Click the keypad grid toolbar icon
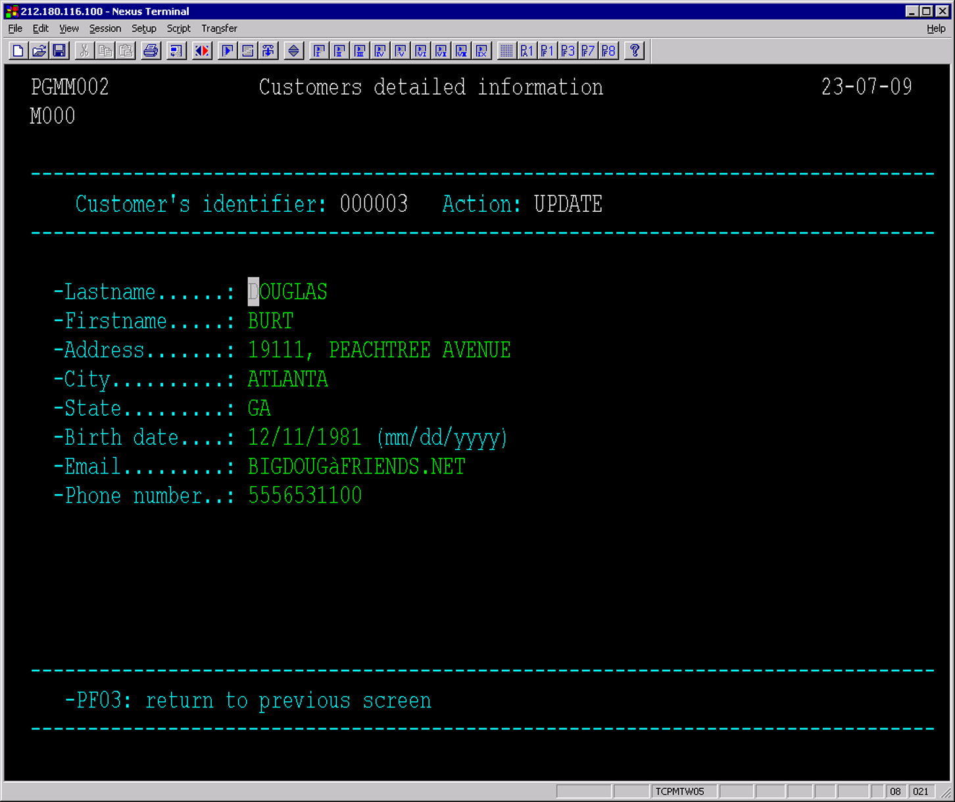 506,51
